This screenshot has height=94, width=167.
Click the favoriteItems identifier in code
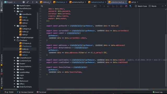pos(64,67)
